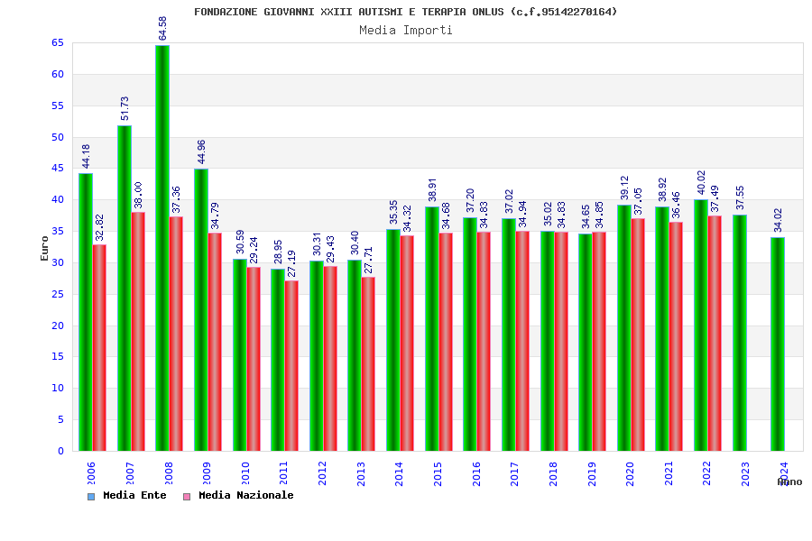Click the green 2010 bar valued 30.59
This screenshot has width=812, height=541.
(240, 354)
